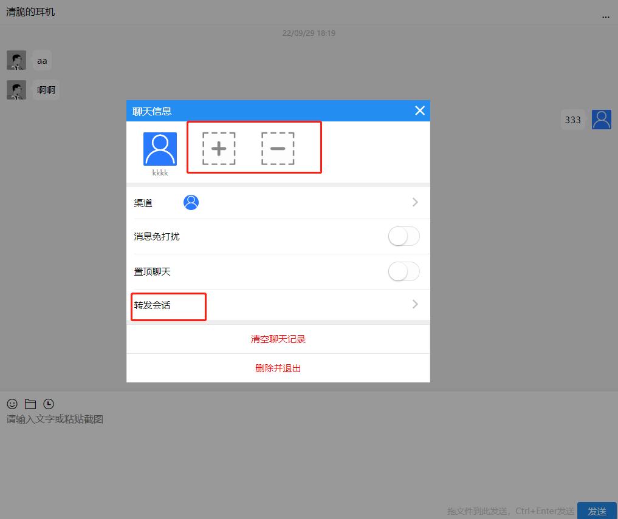This screenshot has height=519, width=618.
Task: Click the remove member minus icon
Action: pos(277,148)
